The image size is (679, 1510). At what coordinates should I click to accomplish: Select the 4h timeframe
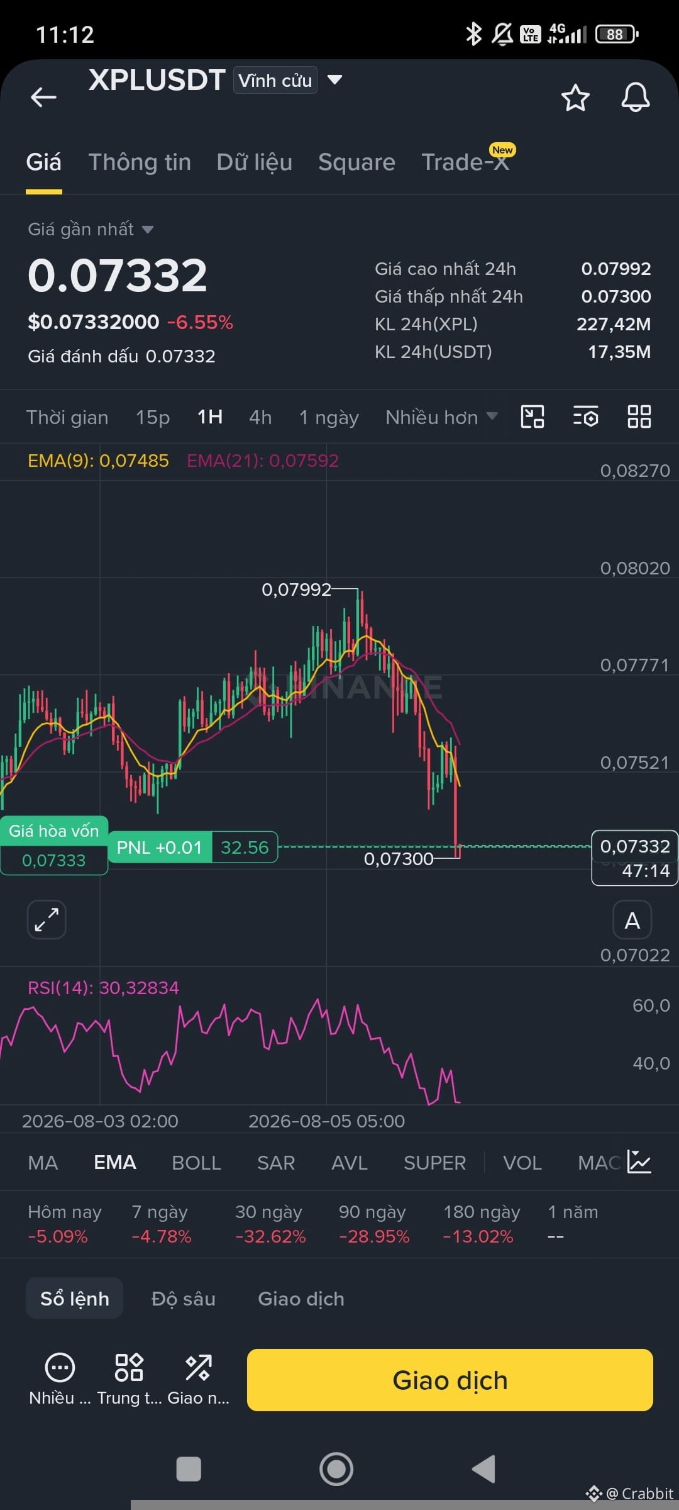(x=260, y=417)
